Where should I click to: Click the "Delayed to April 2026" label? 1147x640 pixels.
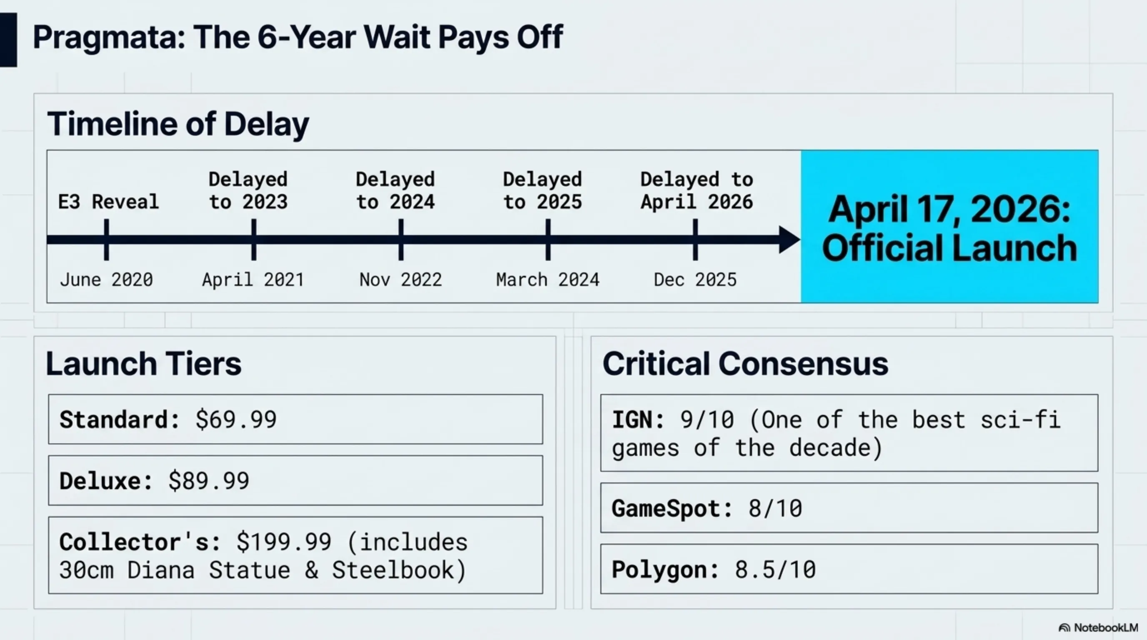tap(696, 190)
